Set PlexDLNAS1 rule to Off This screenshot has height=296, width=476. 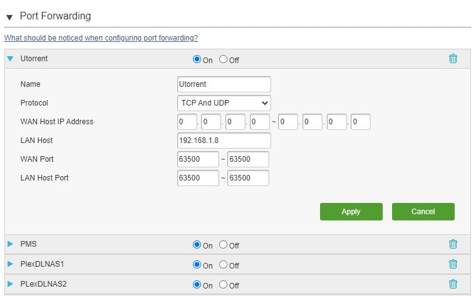pos(223,265)
